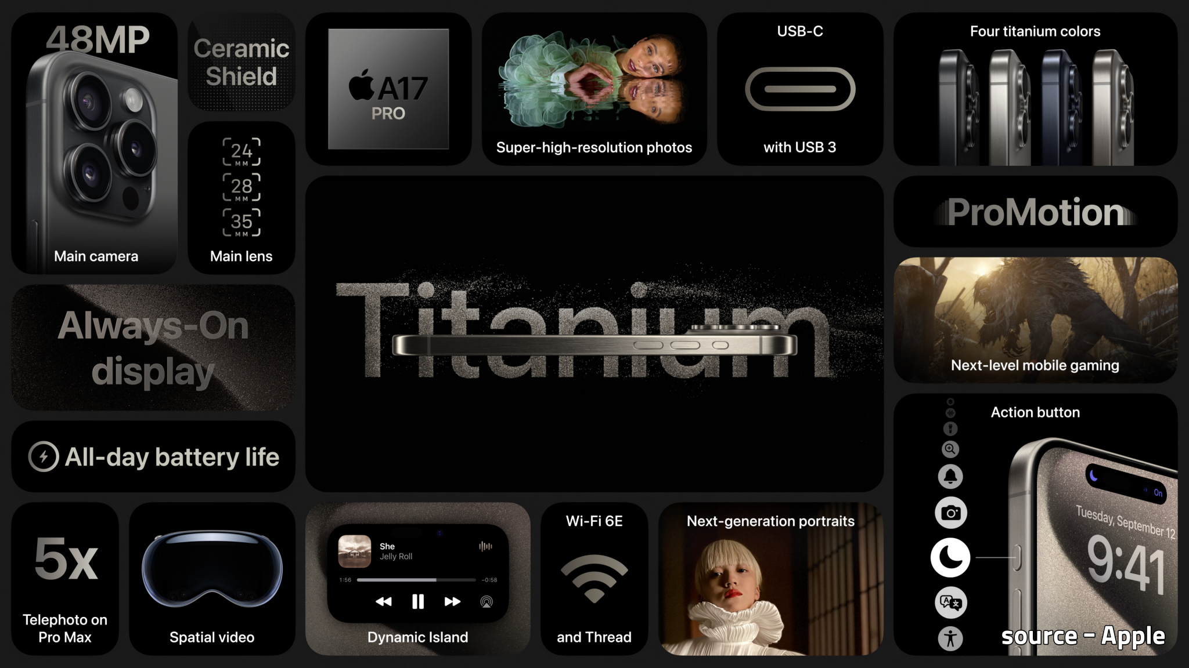
Task: Click the Action button search icon
Action: pyautogui.click(x=950, y=449)
